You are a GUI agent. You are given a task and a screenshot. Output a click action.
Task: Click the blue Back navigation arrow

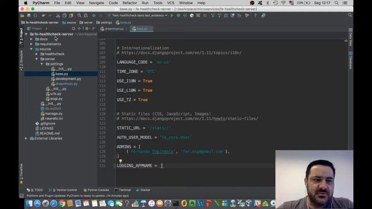point(94,16)
